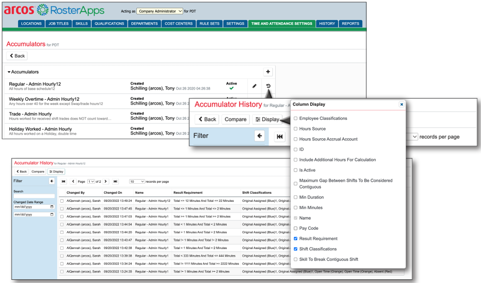Open history icon for Regular - Admin Hourly12
Viewport: 481px width, 283px height.
(x=268, y=86)
